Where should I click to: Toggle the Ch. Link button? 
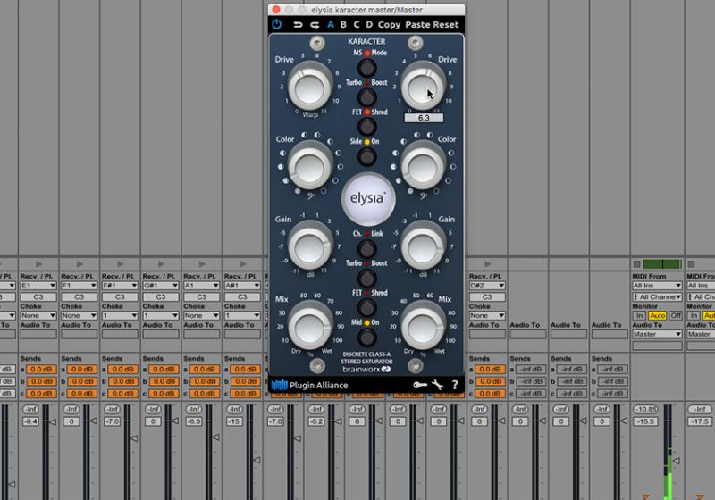point(366,249)
